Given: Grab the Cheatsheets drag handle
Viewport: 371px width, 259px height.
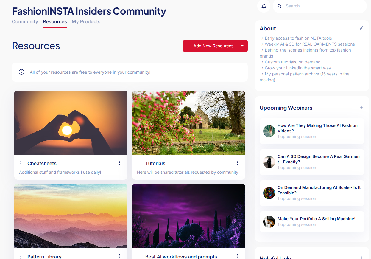Looking at the screenshot, I should [x=21, y=163].
